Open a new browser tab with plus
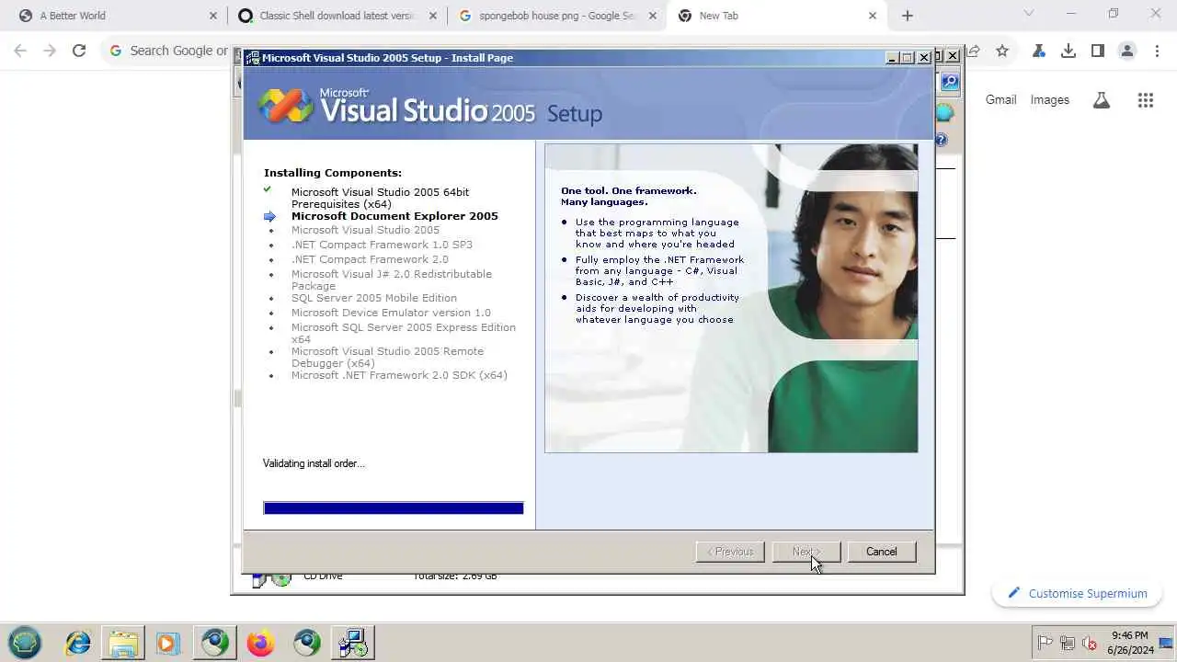The width and height of the screenshot is (1177, 662). [908, 16]
